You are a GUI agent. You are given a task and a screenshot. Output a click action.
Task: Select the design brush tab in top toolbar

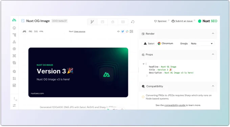[92, 22]
